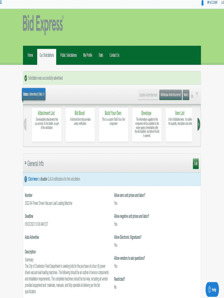Click 'Allow Electronic Signatures?' label

click(128, 237)
